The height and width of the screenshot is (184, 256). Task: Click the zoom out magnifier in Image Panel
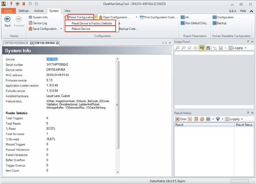184,48
